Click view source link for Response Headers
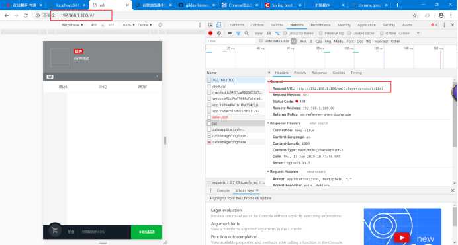This screenshot has width=458, height=245. [x=318, y=123]
